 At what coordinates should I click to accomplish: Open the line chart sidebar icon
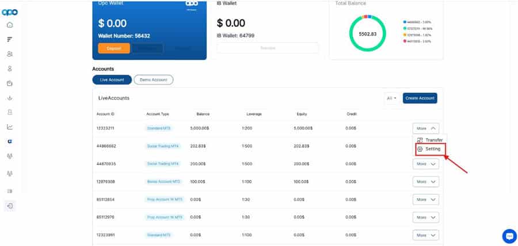point(10,127)
